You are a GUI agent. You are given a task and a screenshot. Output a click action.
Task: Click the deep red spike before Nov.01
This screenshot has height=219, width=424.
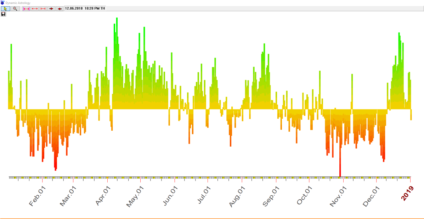340,159
